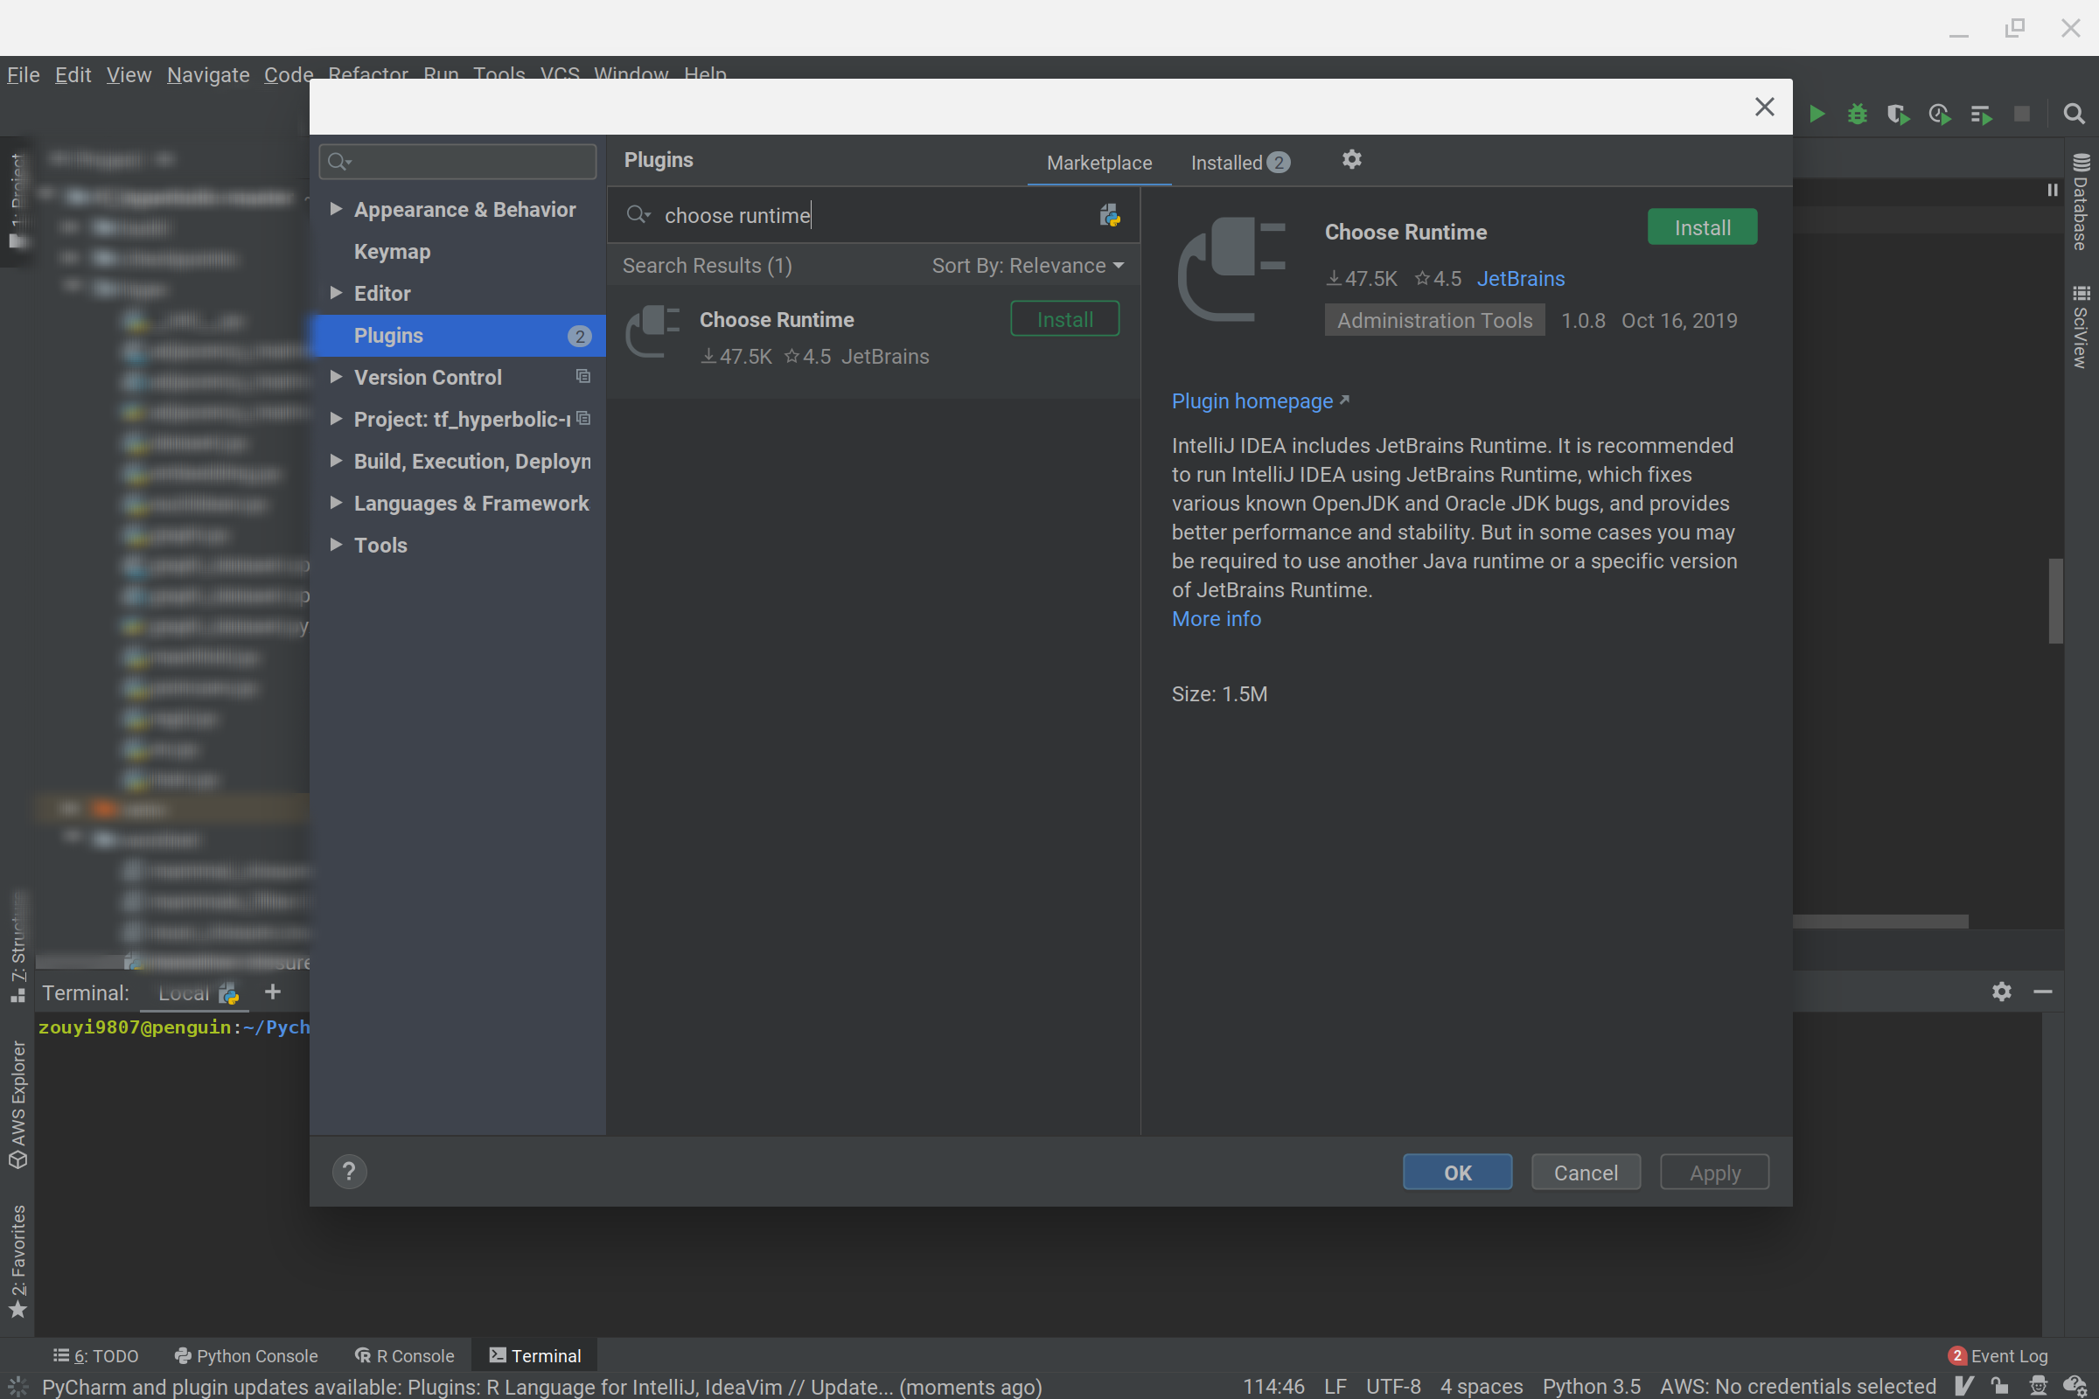The height and width of the screenshot is (1399, 2099).
Task: Open the Database side panel
Action: pyautogui.click(x=2081, y=204)
